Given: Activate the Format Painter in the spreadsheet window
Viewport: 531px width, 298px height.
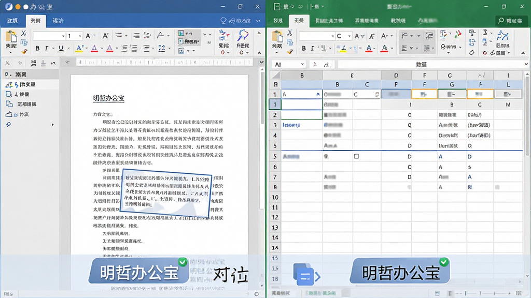Looking at the screenshot, I should (290, 52).
